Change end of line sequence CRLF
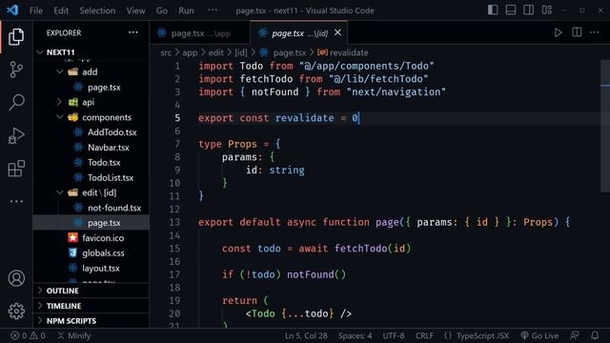Image resolution: width=610 pixels, height=343 pixels. click(424, 335)
